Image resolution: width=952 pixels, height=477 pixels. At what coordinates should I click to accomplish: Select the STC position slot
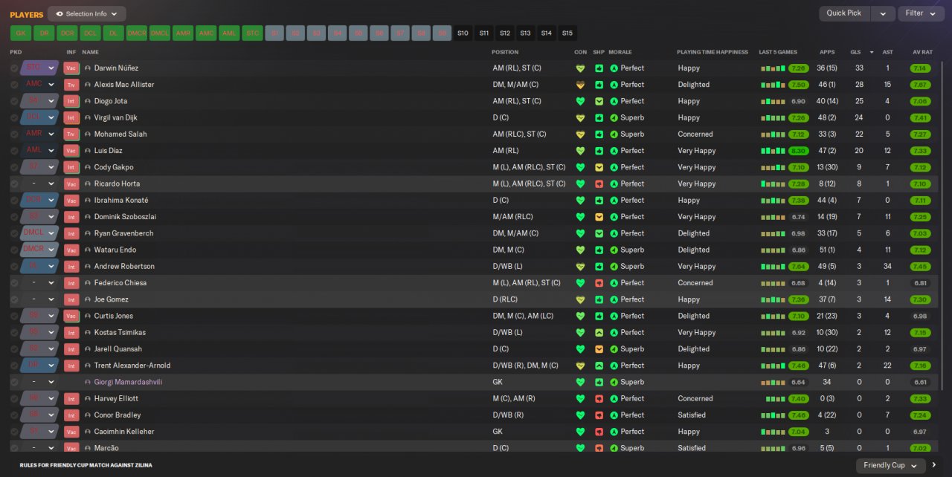[x=253, y=33]
